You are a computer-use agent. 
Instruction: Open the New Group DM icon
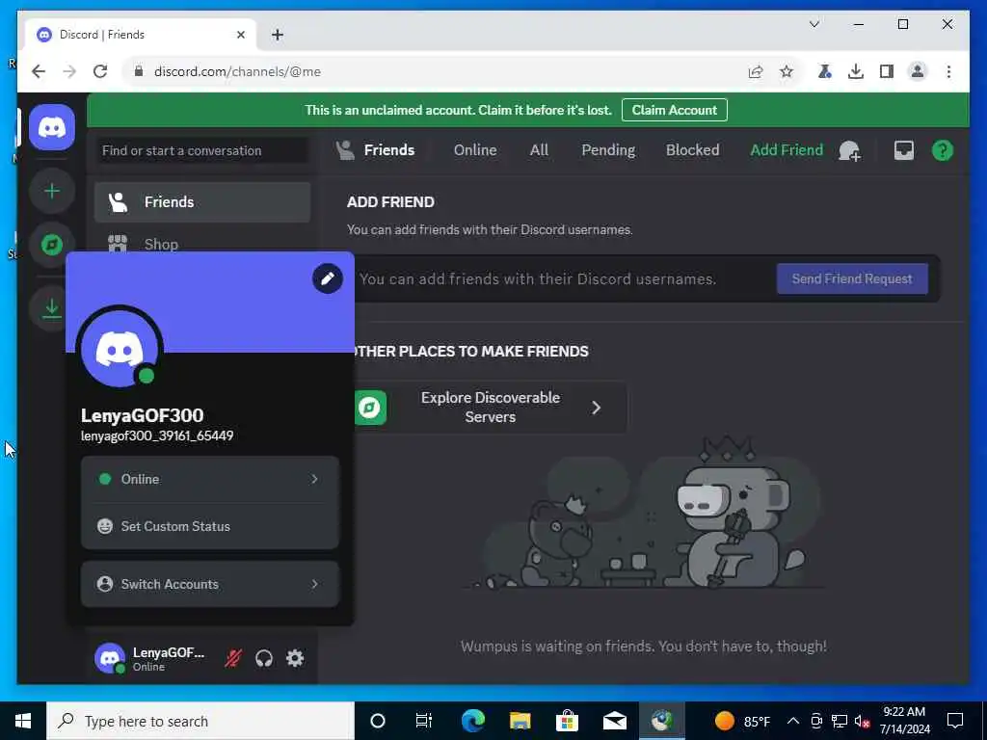850,150
